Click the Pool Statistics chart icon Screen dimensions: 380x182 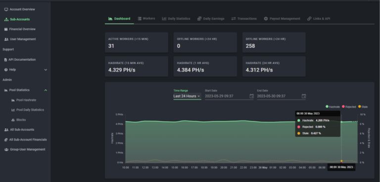tap(6, 90)
